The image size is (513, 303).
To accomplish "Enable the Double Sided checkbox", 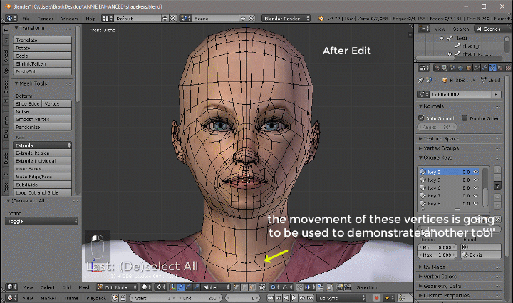I will (465, 118).
